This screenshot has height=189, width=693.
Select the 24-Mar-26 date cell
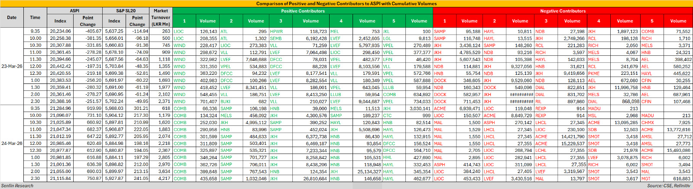pos(12,143)
